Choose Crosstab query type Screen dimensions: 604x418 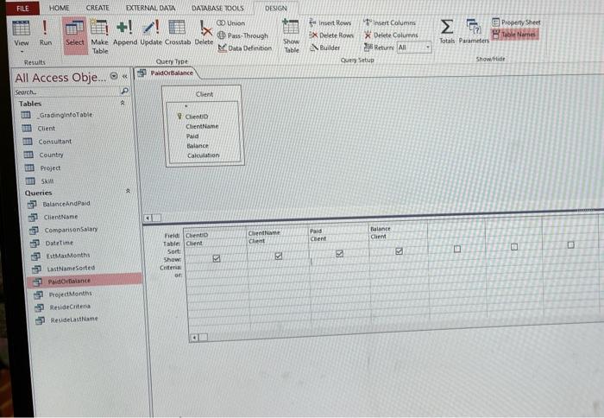[x=178, y=34]
